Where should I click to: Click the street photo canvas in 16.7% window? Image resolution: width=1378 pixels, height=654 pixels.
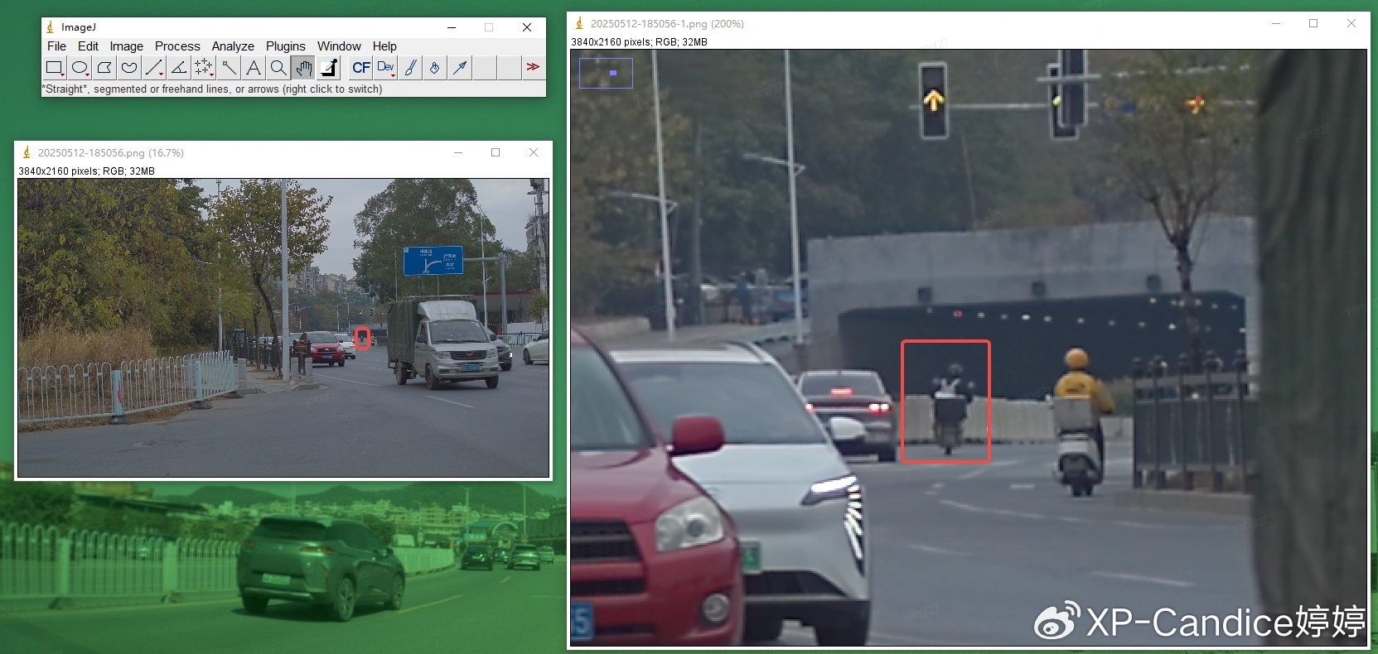pos(283,328)
